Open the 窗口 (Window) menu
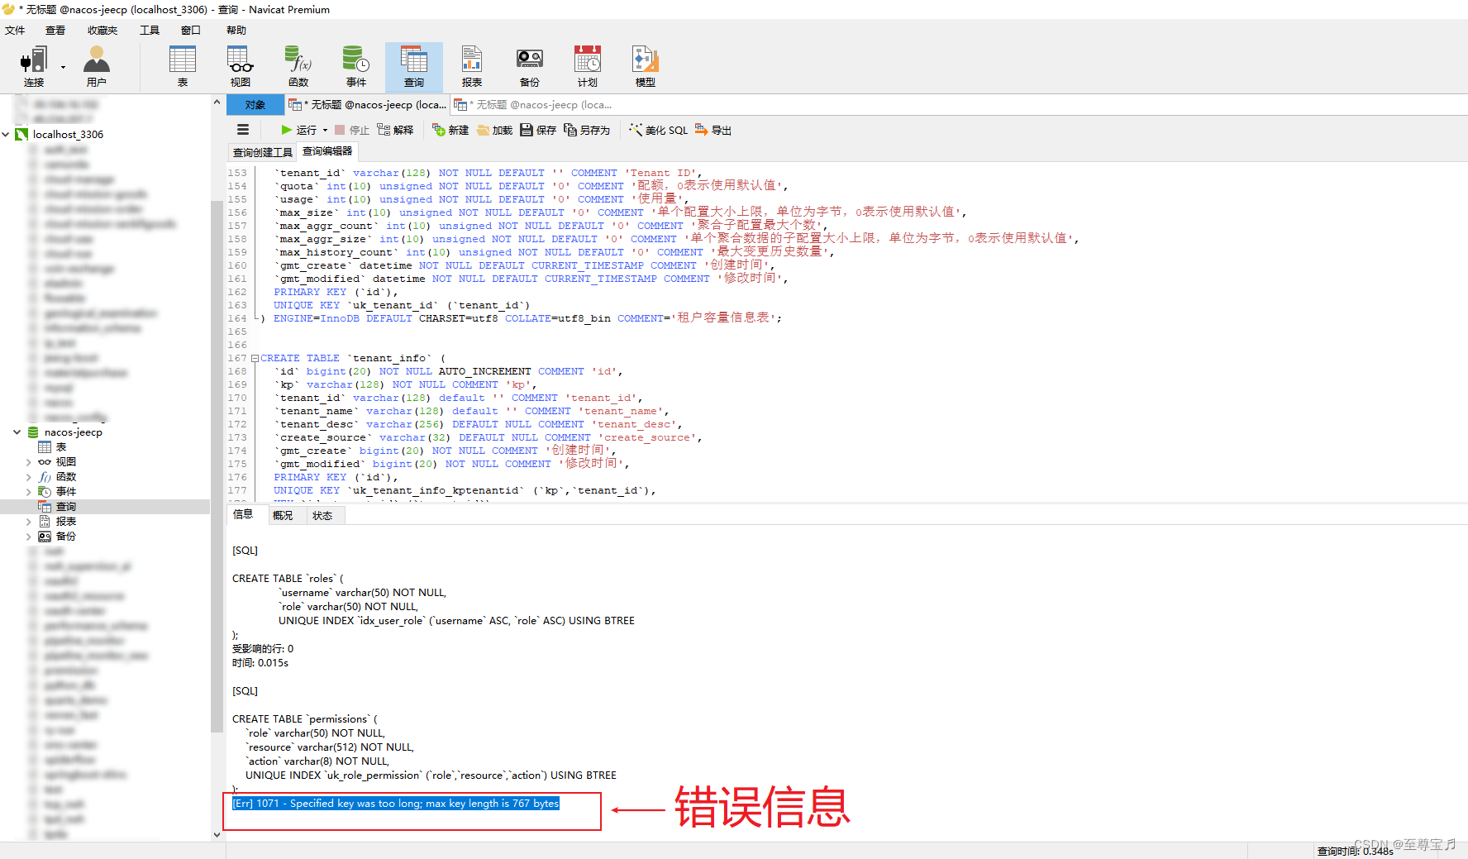Image resolution: width=1468 pixels, height=859 pixels. pos(191,31)
